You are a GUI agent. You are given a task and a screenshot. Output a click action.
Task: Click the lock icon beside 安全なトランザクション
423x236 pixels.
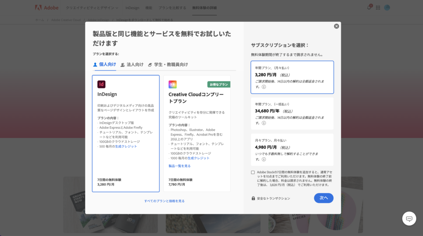pyautogui.click(x=253, y=198)
